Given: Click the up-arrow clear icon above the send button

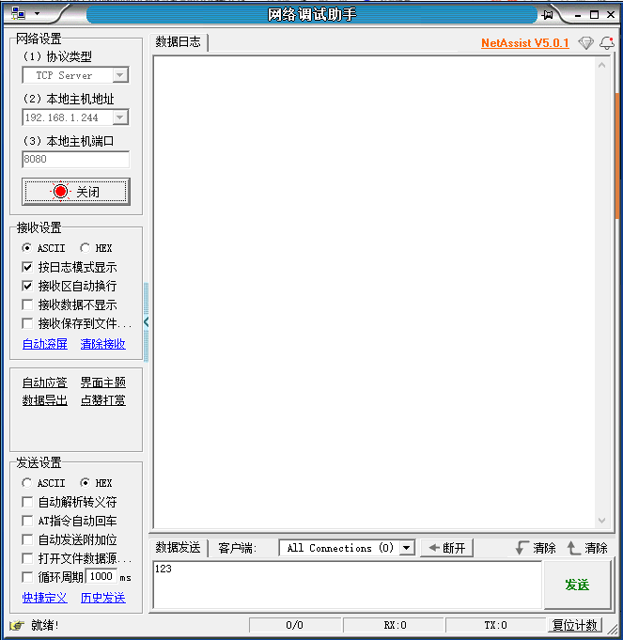Looking at the screenshot, I should click(573, 548).
